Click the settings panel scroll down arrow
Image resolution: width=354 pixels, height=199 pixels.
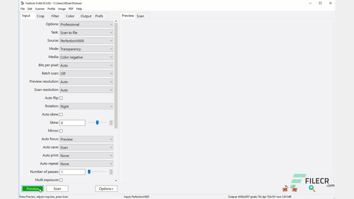116,180
